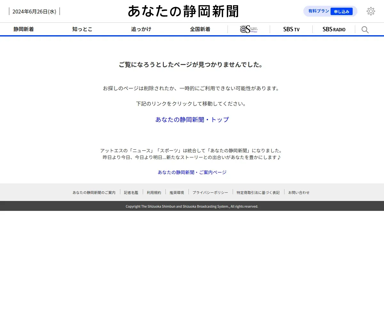Open the SBS RADIO logo link
This screenshot has height=320, width=384.
coord(334,29)
